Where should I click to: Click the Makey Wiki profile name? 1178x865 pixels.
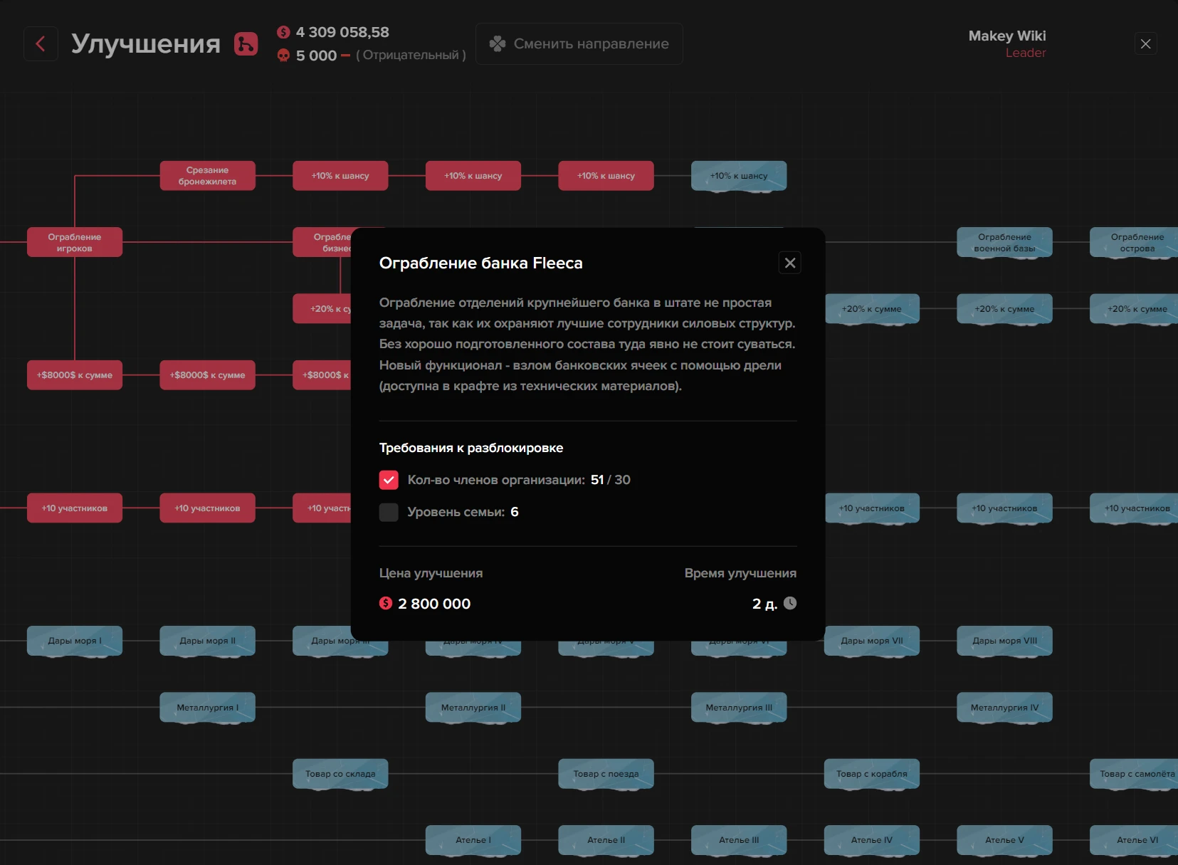coord(1006,36)
